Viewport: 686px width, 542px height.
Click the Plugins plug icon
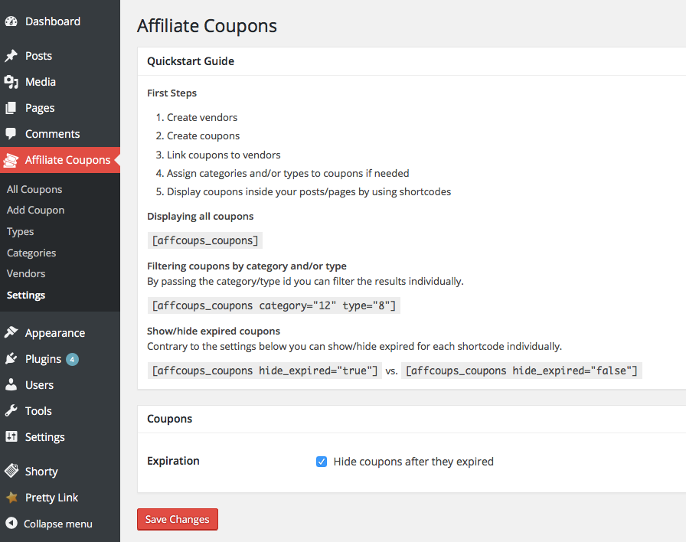(11, 359)
